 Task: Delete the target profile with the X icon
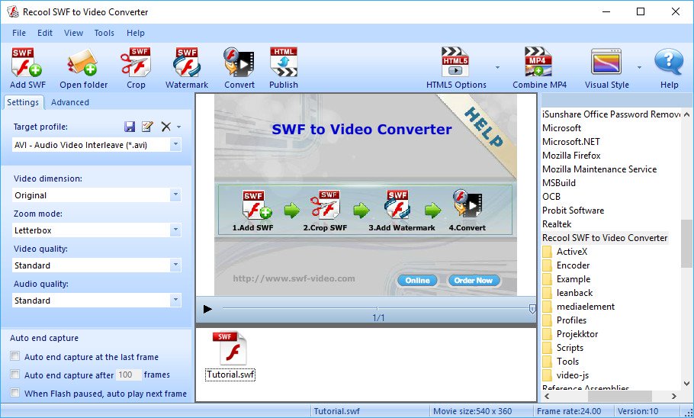(x=166, y=127)
